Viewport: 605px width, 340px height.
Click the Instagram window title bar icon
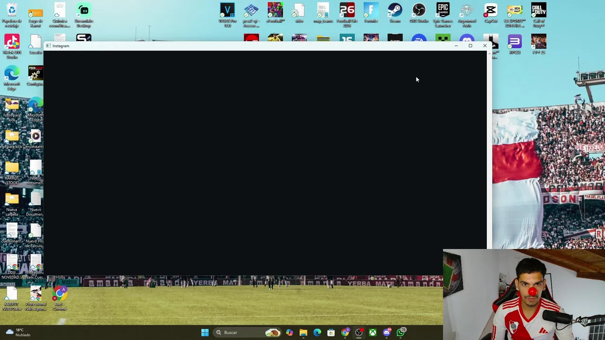tap(48, 46)
